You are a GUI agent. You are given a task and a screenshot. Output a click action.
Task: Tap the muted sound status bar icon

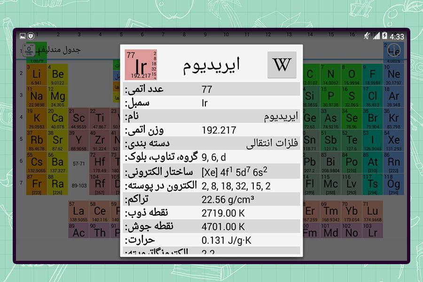(367, 36)
